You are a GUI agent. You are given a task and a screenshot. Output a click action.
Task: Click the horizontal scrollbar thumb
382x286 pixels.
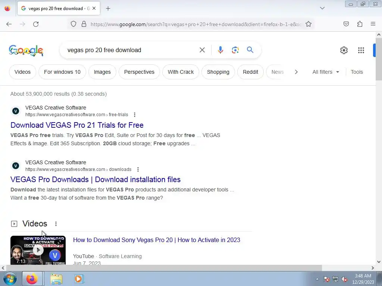tap(164, 268)
